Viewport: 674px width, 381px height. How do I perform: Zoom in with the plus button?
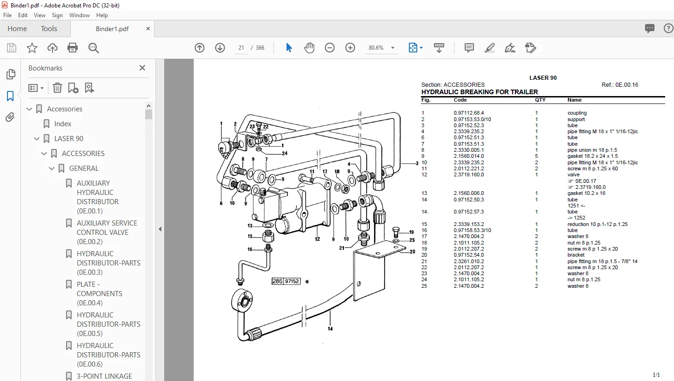coord(350,48)
